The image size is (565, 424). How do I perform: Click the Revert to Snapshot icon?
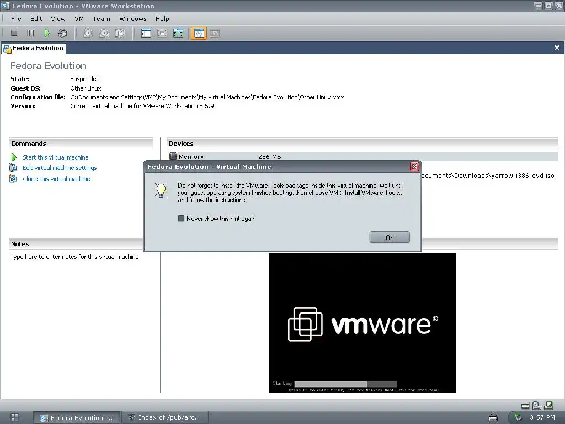pos(104,33)
